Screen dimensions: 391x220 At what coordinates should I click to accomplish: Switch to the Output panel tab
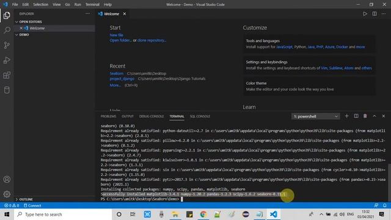point(128,116)
